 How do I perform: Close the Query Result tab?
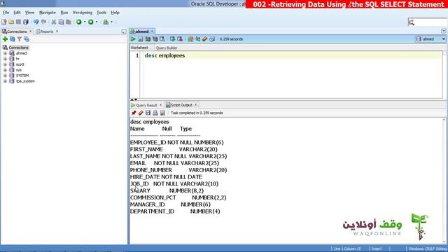click(160, 105)
